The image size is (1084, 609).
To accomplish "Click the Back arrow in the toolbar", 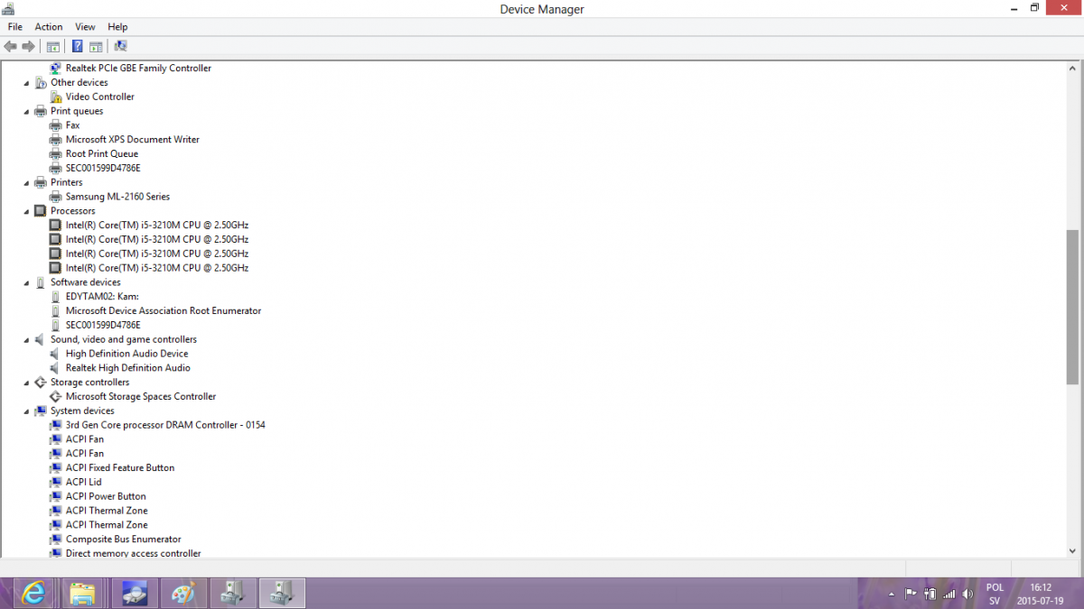I will (x=10, y=46).
